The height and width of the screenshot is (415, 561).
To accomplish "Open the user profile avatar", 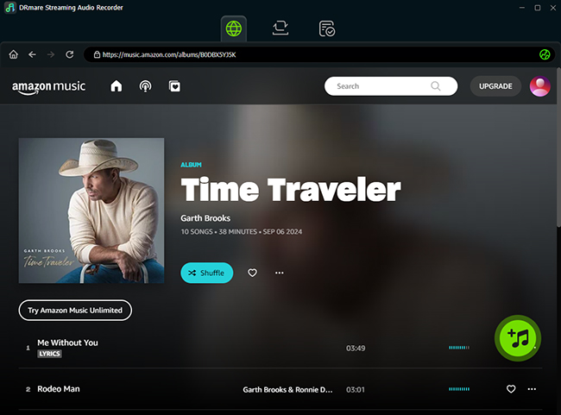I will click(540, 86).
